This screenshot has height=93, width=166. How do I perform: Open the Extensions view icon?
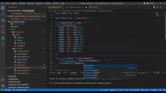point(3,38)
